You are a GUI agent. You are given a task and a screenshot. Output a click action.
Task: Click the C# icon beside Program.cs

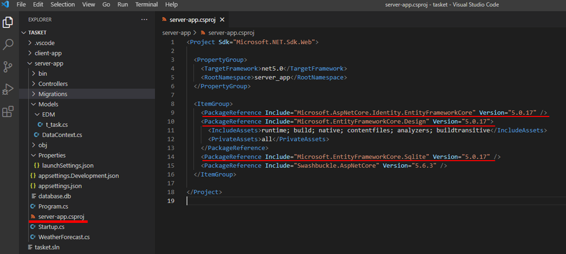pyautogui.click(x=33, y=207)
